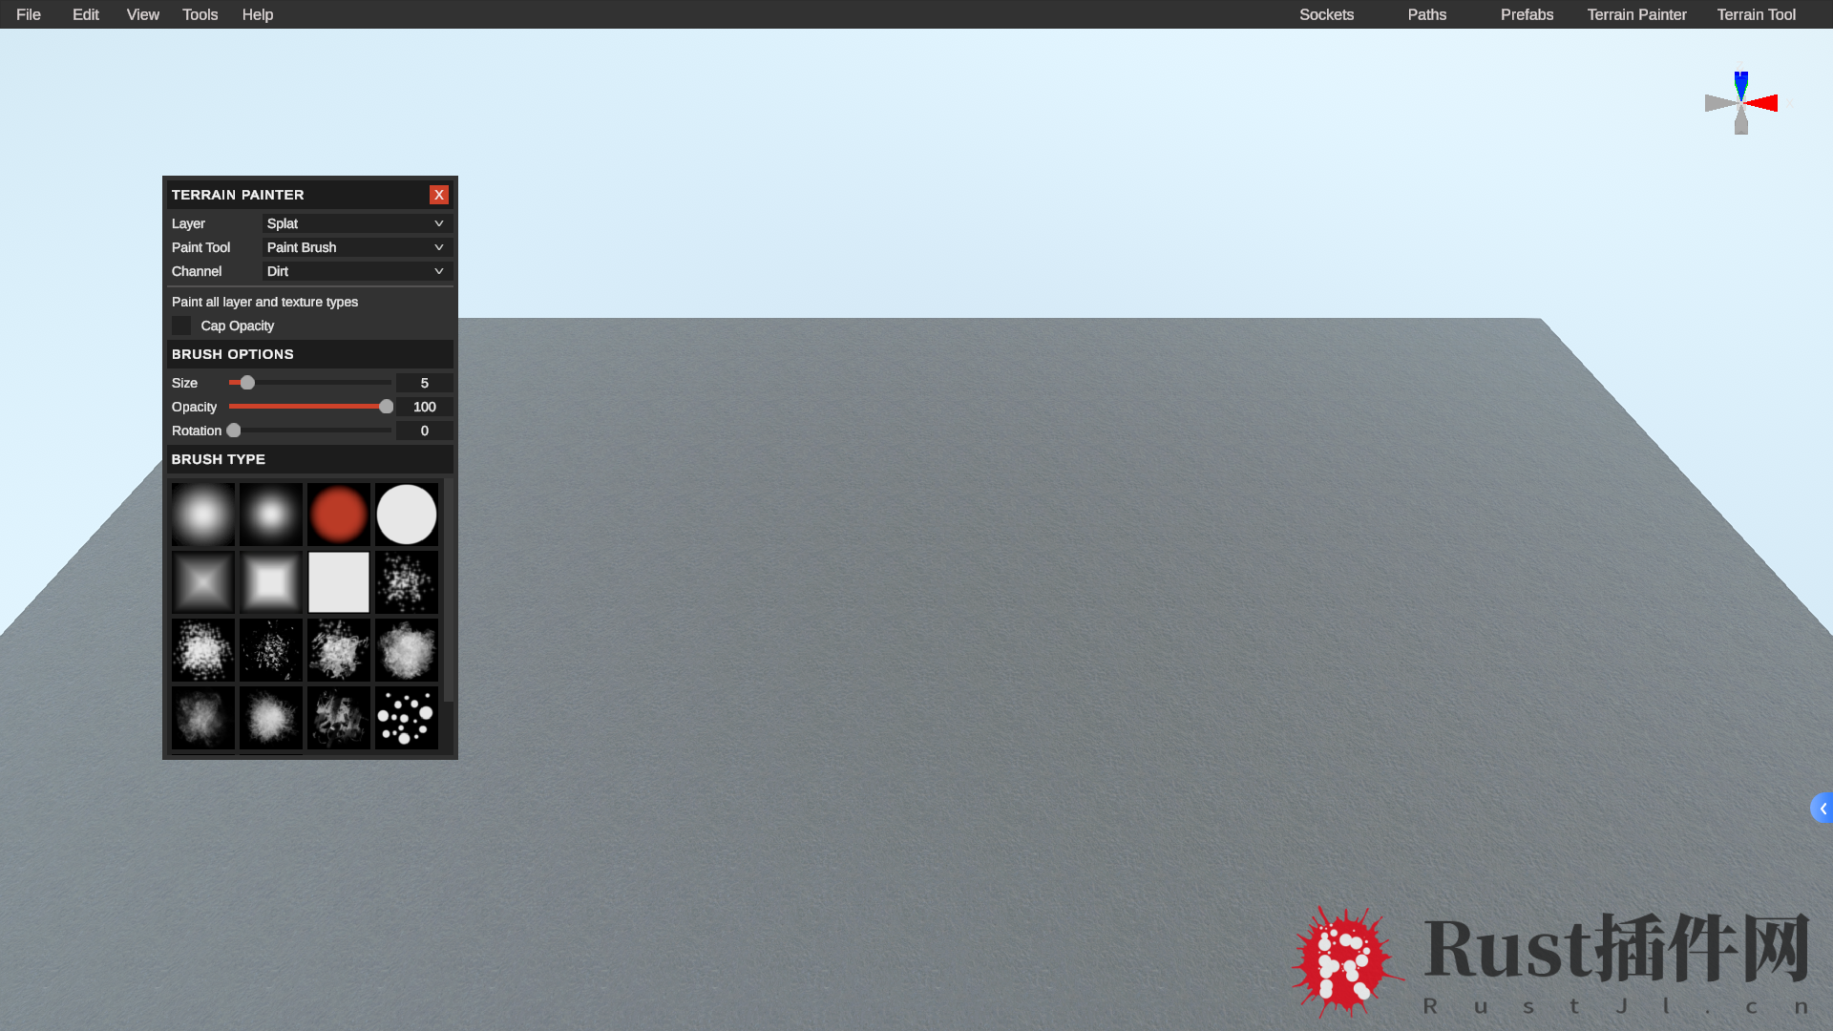Choose the soft square gradient brush
Image resolution: width=1833 pixels, height=1031 pixels.
[270, 582]
